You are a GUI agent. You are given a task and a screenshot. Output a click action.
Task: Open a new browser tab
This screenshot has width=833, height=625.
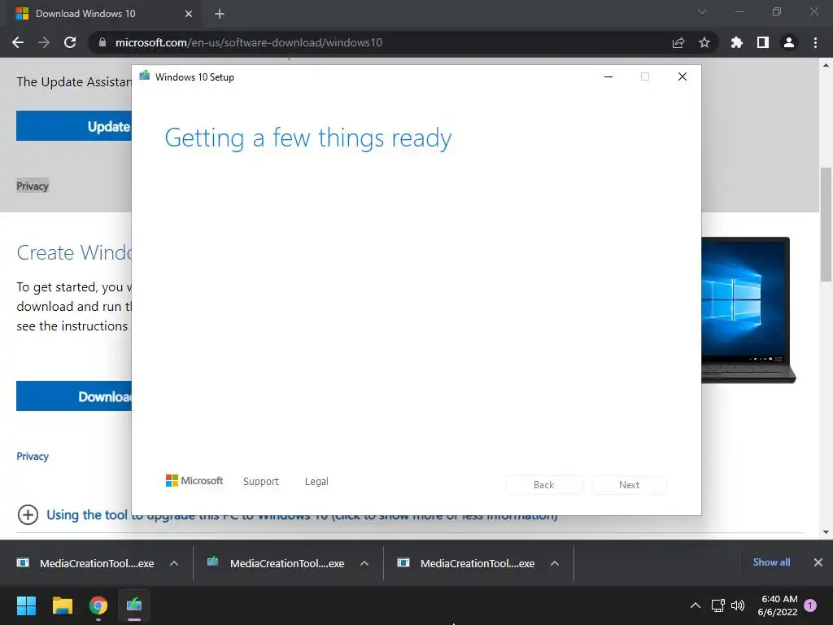(x=220, y=14)
